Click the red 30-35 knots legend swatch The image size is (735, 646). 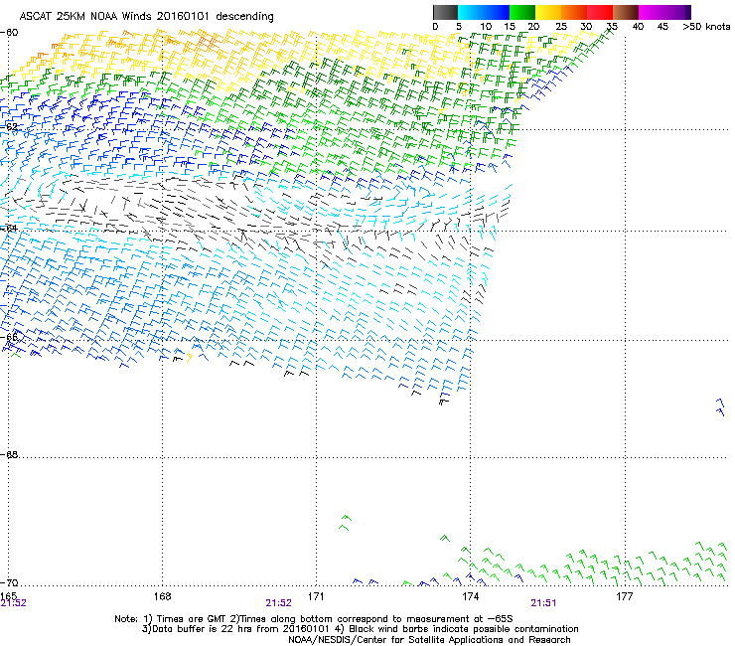pos(600,12)
